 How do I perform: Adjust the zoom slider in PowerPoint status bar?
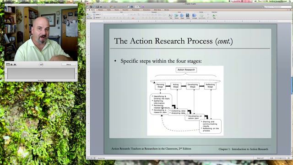(281, 158)
